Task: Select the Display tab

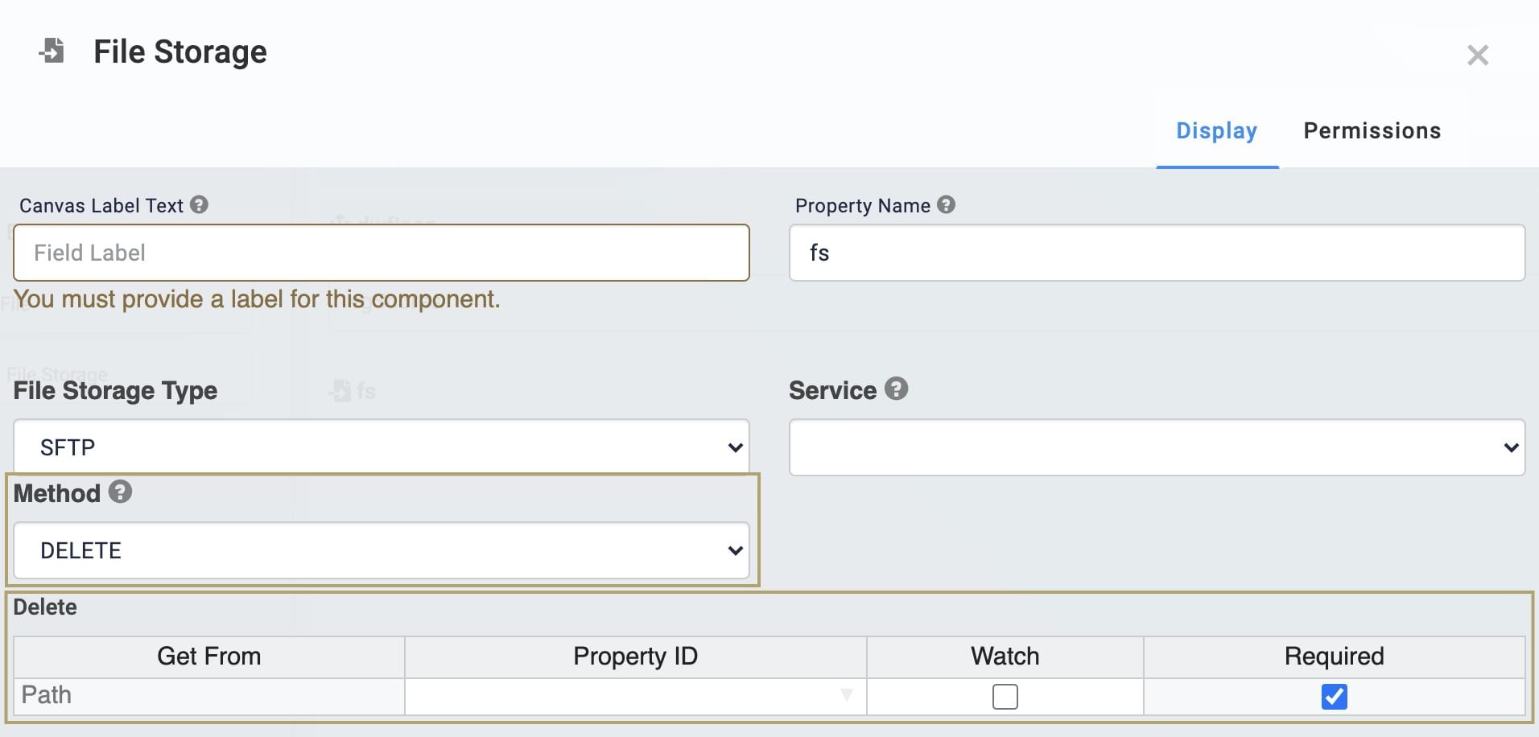Action: coord(1216,130)
